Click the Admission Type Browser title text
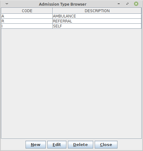 (63, 4)
